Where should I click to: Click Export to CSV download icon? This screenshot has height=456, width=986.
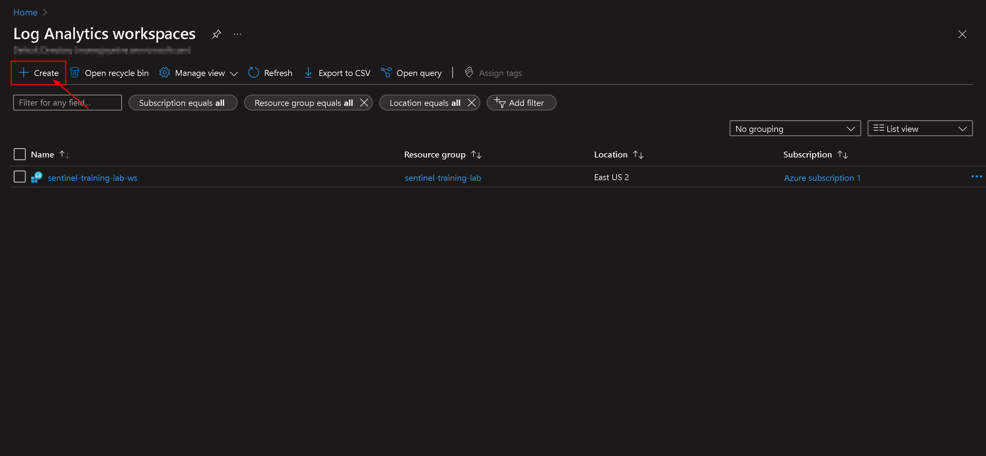point(308,73)
